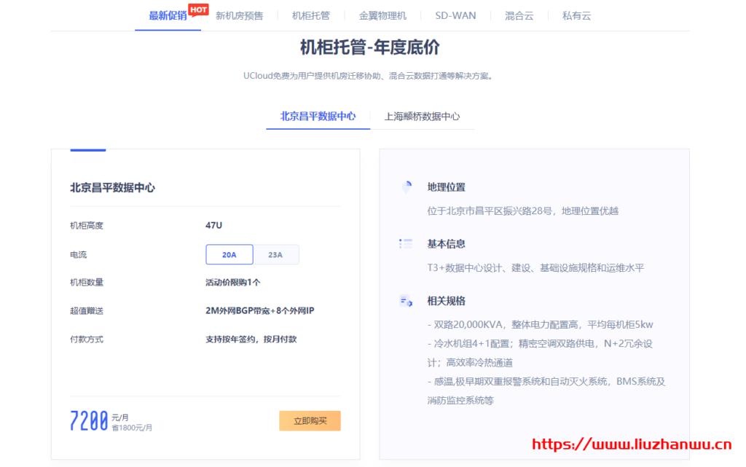Screen dimensions: 746x467
Task: Open the 私有云 nav item
Action: pos(576,15)
